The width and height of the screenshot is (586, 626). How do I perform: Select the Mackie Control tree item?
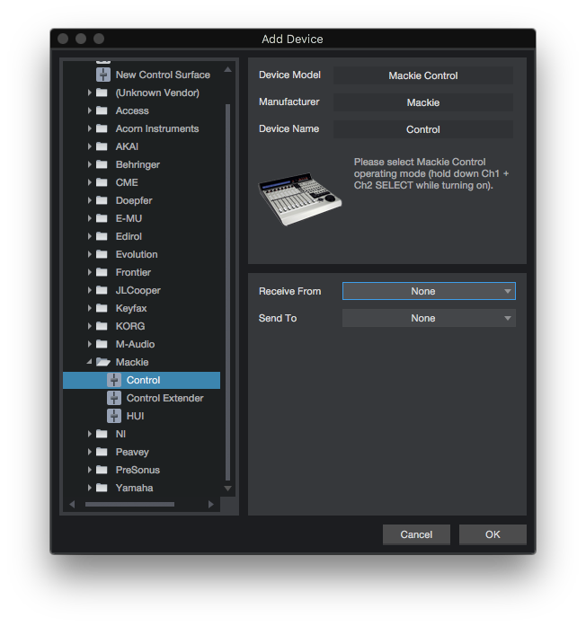point(141,380)
